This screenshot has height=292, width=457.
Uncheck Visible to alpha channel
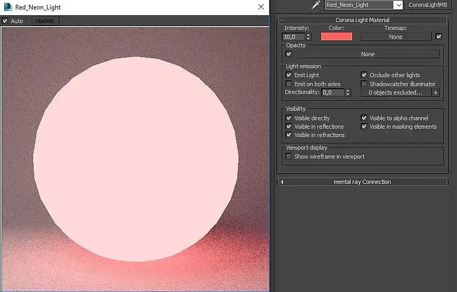pyautogui.click(x=364, y=118)
